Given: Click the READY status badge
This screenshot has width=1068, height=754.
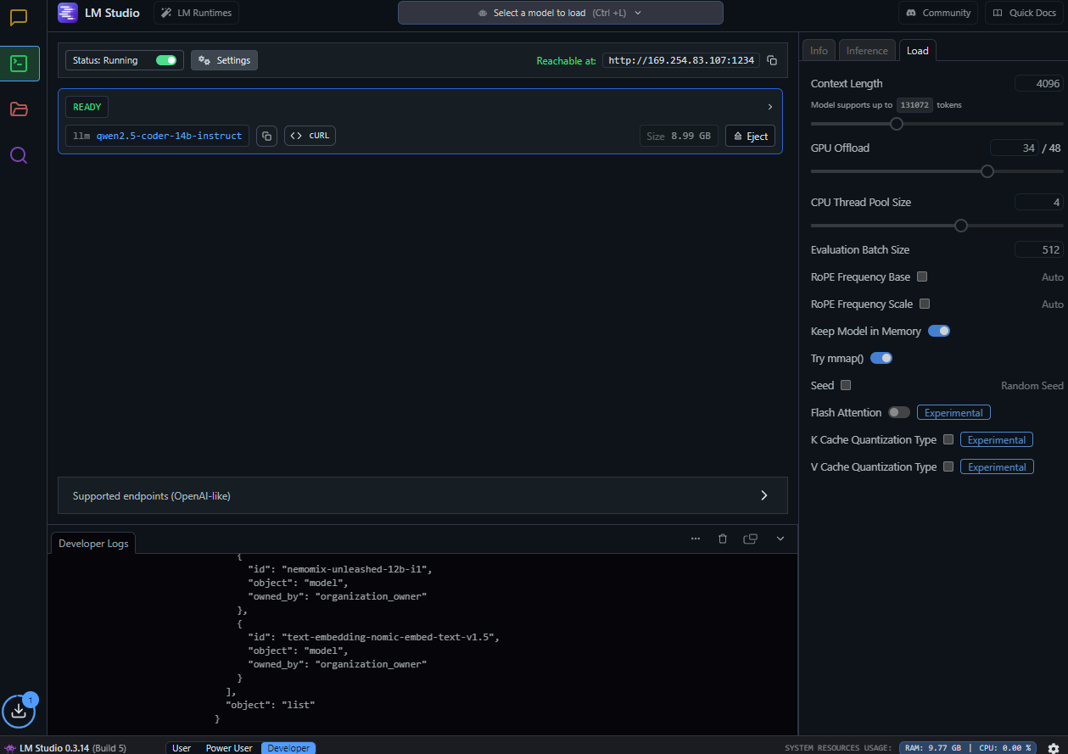Looking at the screenshot, I should click(87, 107).
